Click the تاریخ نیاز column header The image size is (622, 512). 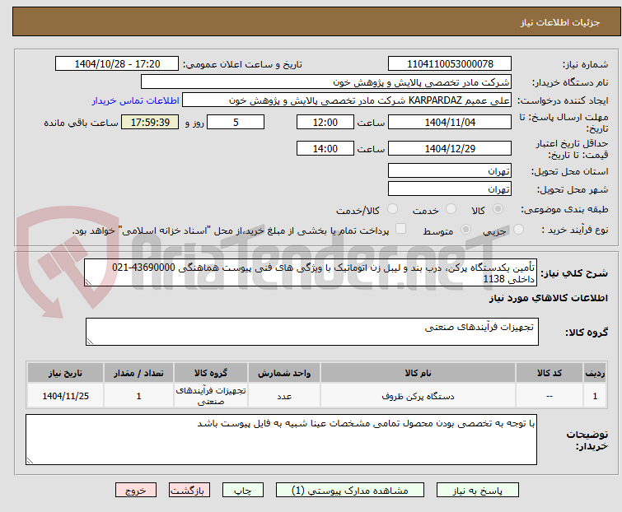point(65,373)
